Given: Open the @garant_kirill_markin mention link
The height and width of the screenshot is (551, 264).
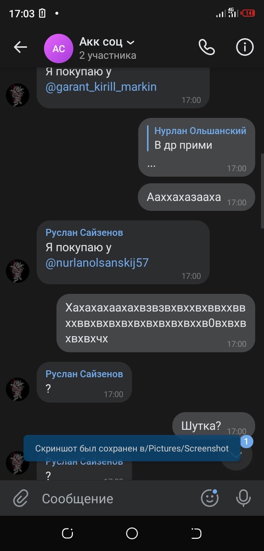Looking at the screenshot, I should point(101,87).
